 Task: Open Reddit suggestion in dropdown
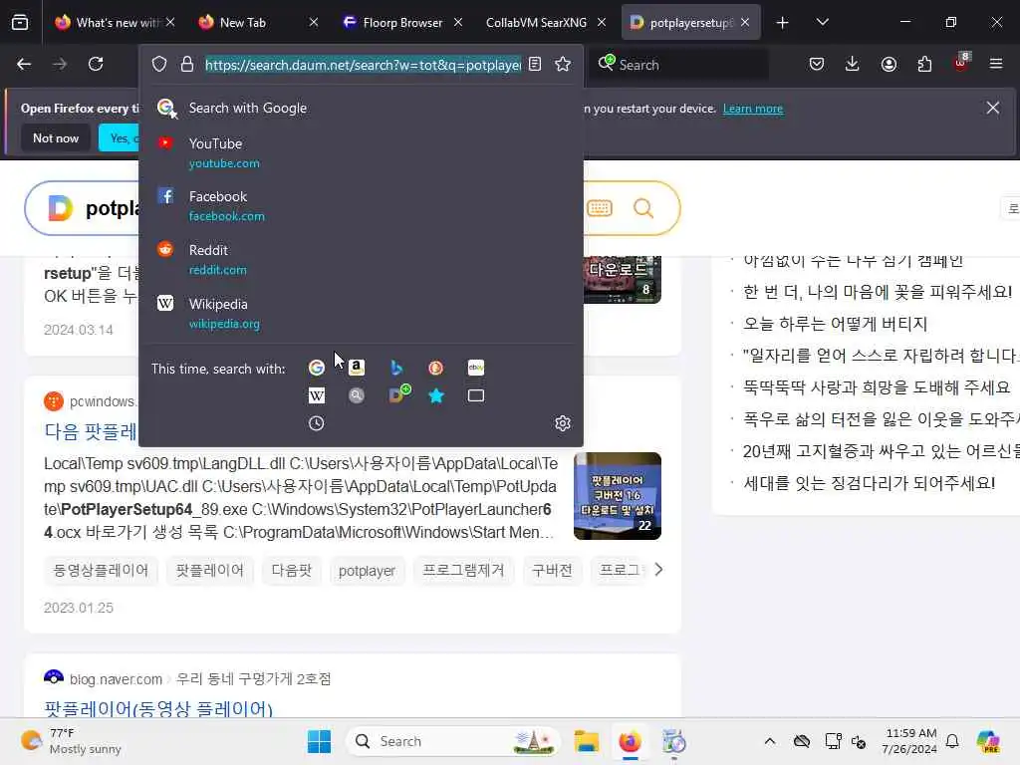361,259
